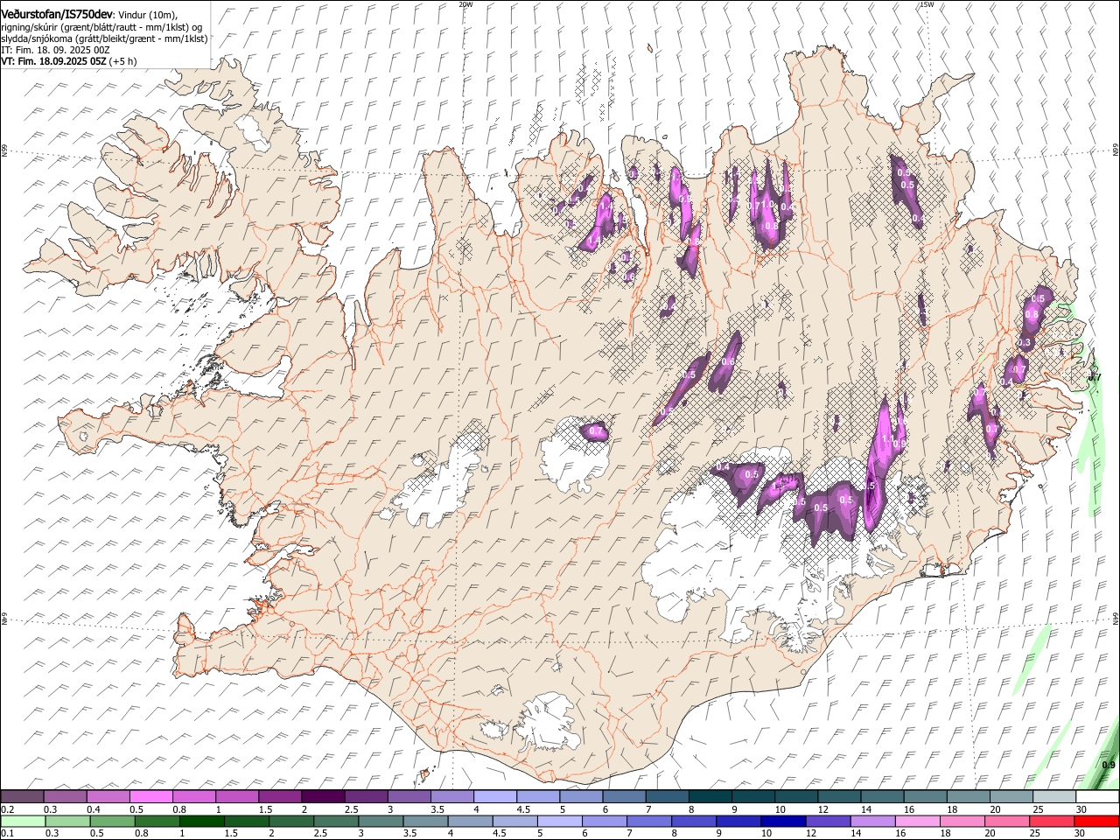Screen dimensions: 1120x840
Task: Click the 30 label under the lower legend row
Action: [1080, 834]
